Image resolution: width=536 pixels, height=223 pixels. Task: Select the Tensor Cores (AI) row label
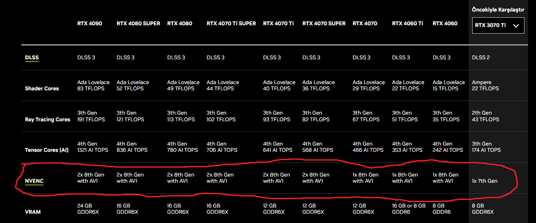pyautogui.click(x=47, y=150)
